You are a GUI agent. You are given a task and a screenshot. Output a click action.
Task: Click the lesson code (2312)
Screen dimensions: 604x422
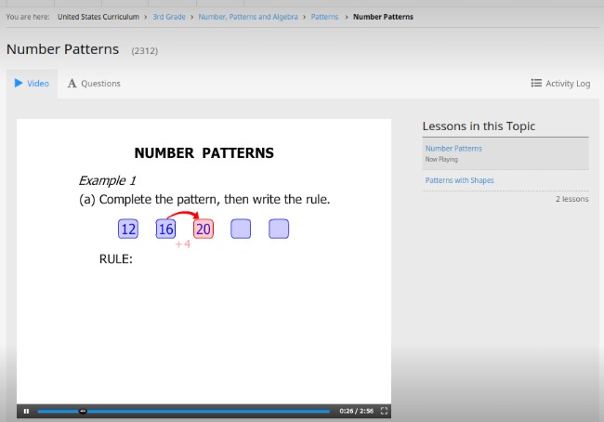click(x=145, y=51)
